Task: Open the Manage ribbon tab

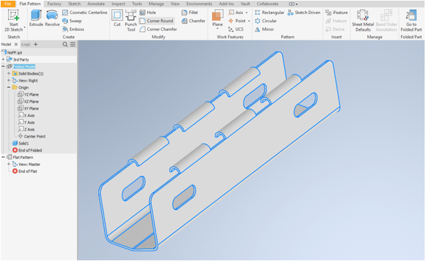Action: point(156,3)
